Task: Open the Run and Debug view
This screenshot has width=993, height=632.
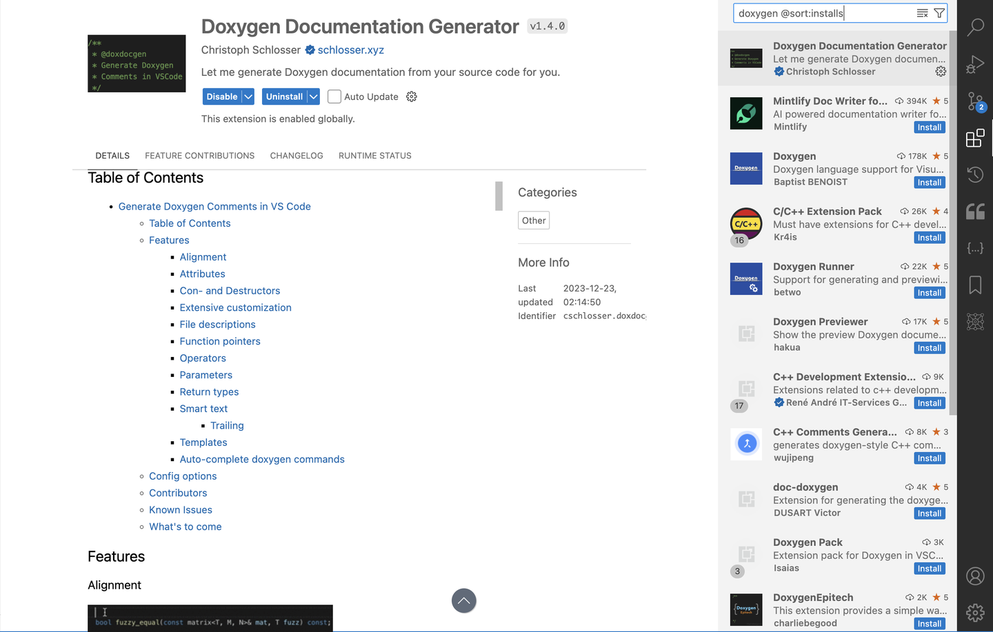Action: (975, 64)
